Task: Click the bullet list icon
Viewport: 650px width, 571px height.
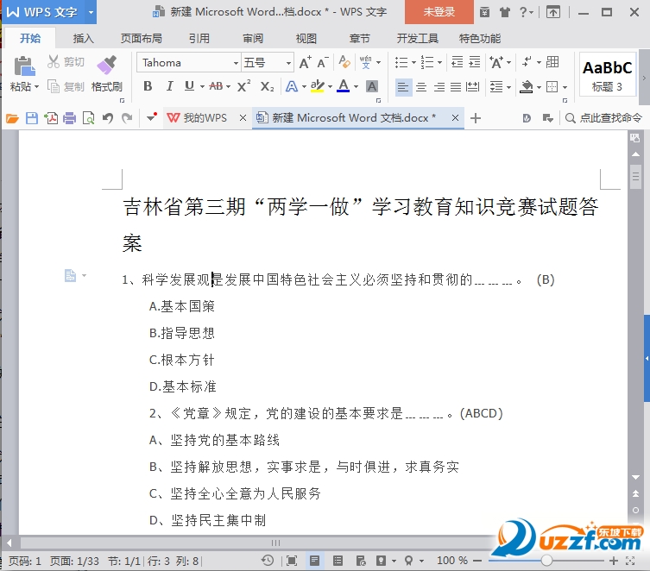Action: click(401, 62)
